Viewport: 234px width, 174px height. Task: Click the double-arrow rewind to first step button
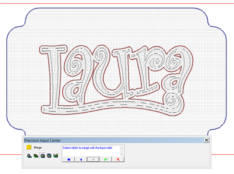click(x=68, y=160)
